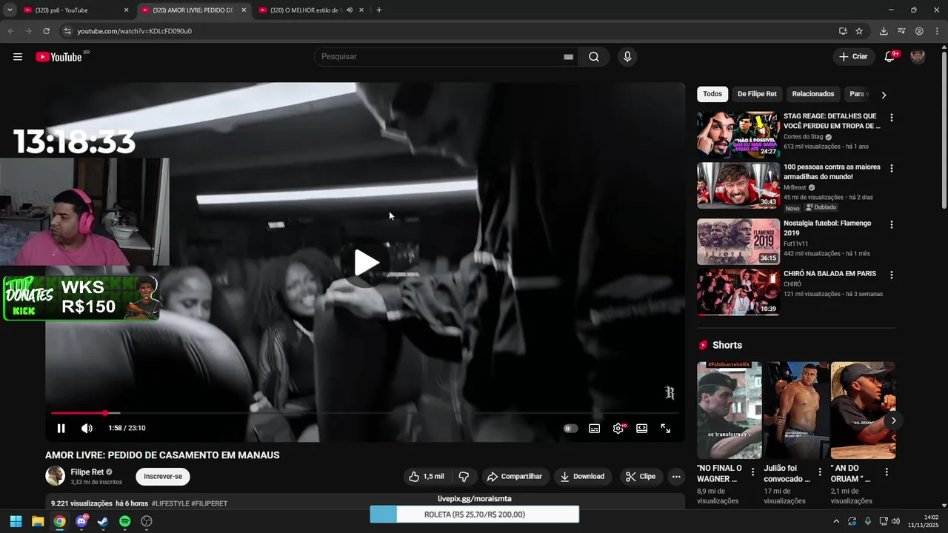Open a new browser tab
The width and height of the screenshot is (948, 533).
point(379,10)
